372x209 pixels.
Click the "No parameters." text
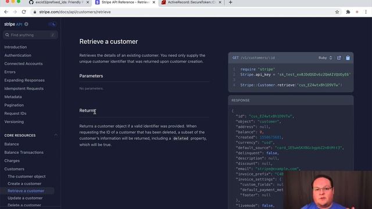pos(91,88)
